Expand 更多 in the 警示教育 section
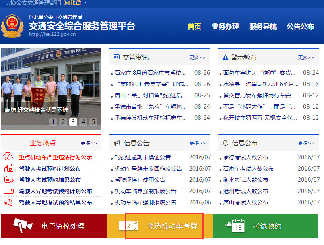Screen dimensions: 324x245 [306, 58]
